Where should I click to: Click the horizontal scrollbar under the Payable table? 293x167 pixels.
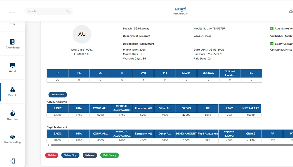153,145
